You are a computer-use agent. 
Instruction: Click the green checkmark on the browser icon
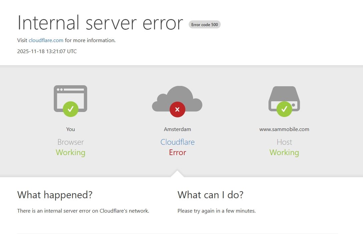(70, 109)
